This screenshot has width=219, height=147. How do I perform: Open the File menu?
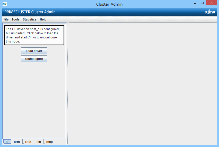[6, 19]
